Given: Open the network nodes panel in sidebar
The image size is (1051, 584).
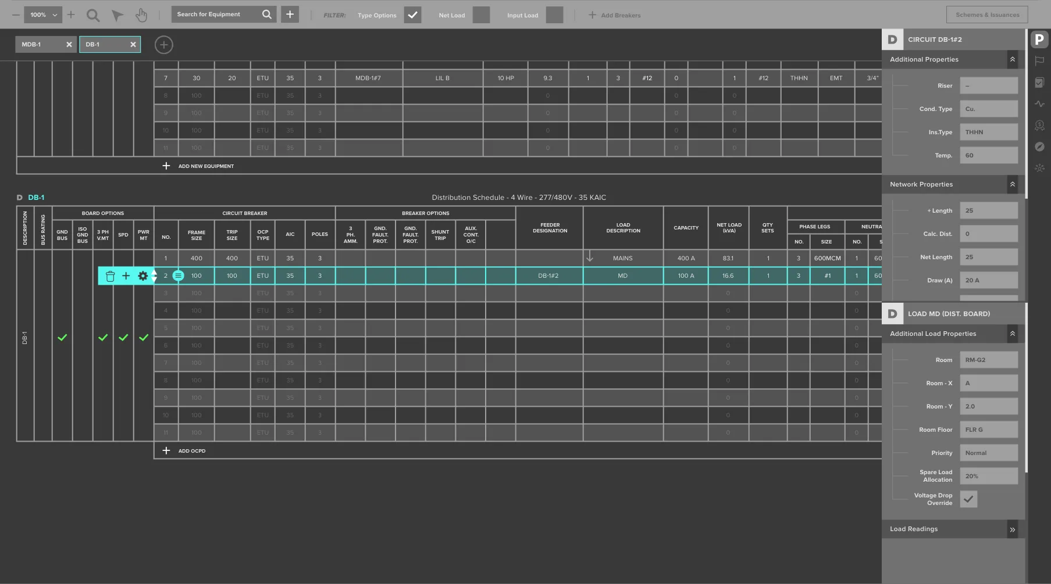Looking at the screenshot, I should (1039, 168).
